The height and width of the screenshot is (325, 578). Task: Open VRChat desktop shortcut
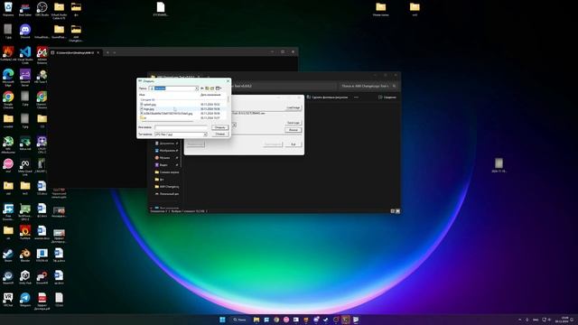pos(8,300)
